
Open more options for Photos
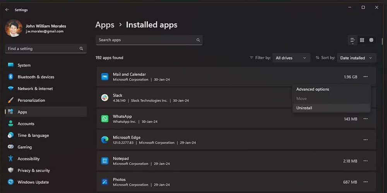pyautogui.click(x=366, y=182)
